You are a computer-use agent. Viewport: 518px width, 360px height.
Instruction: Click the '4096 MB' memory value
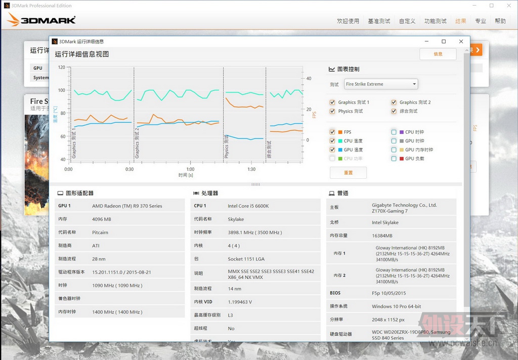point(102,219)
